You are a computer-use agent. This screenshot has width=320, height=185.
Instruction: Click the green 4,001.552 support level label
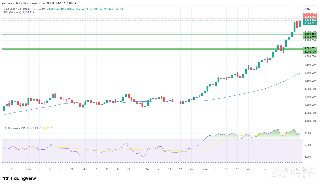[x=310, y=48]
